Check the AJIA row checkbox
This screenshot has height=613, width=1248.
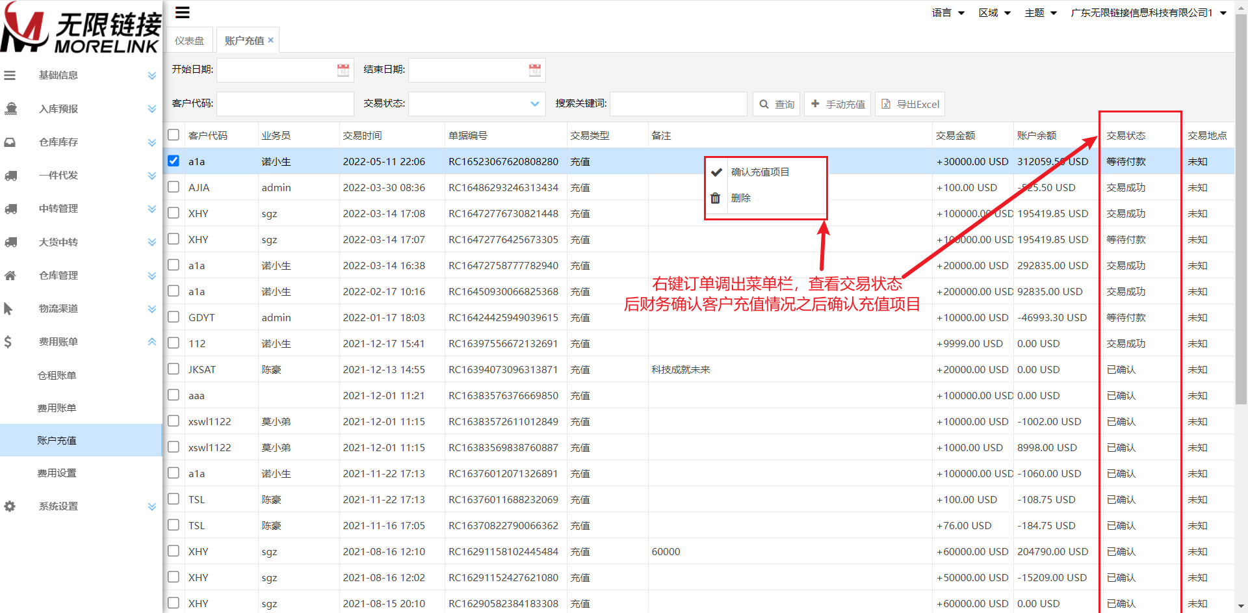[x=174, y=187]
